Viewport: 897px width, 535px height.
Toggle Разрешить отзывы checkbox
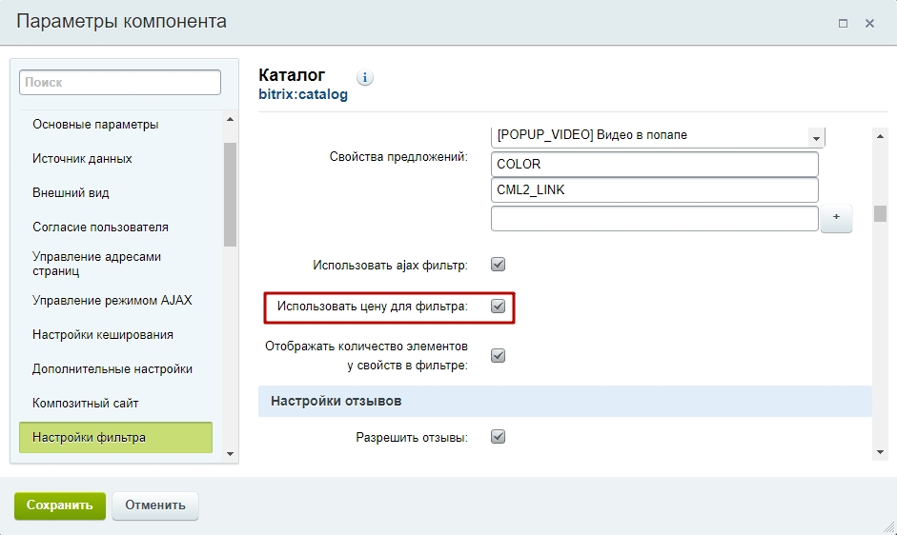click(498, 437)
